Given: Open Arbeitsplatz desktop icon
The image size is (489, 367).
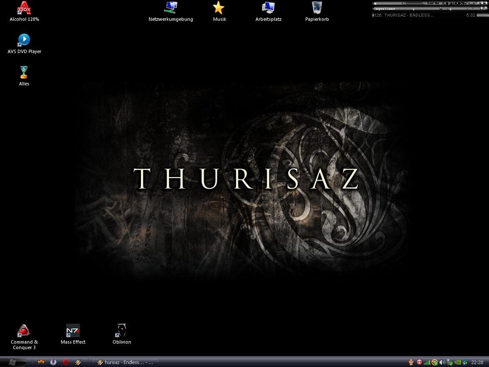Looking at the screenshot, I should pos(268,8).
